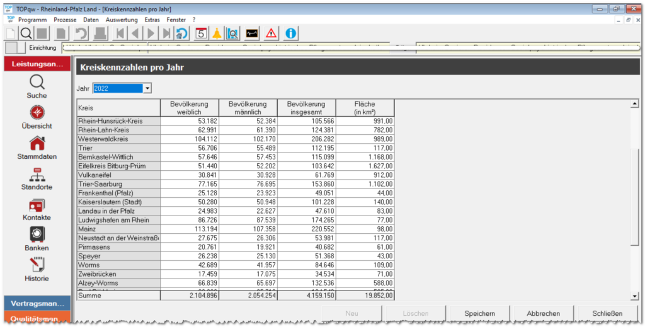Image resolution: width=645 pixels, height=329 pixels.
Task: Open the Extras menu
Action: click(152, 20)
